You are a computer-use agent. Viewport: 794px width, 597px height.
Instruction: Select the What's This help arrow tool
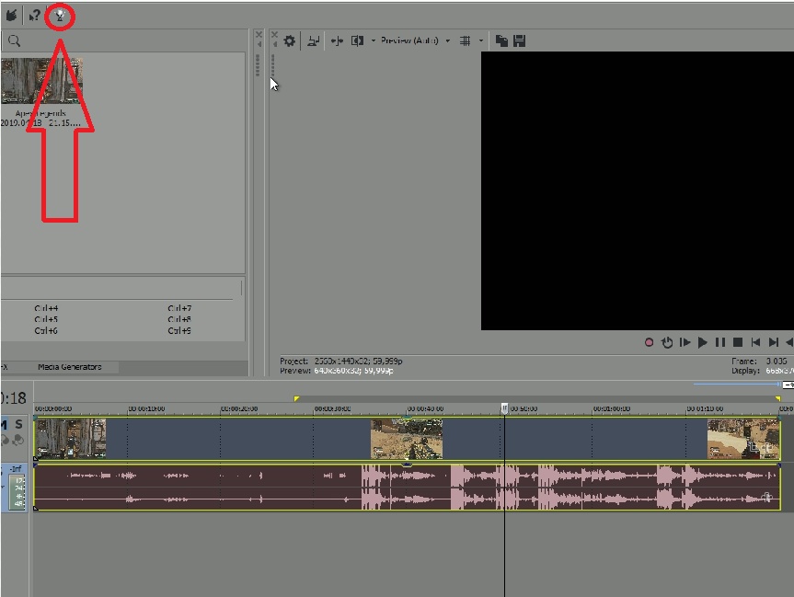coord(33,14)
